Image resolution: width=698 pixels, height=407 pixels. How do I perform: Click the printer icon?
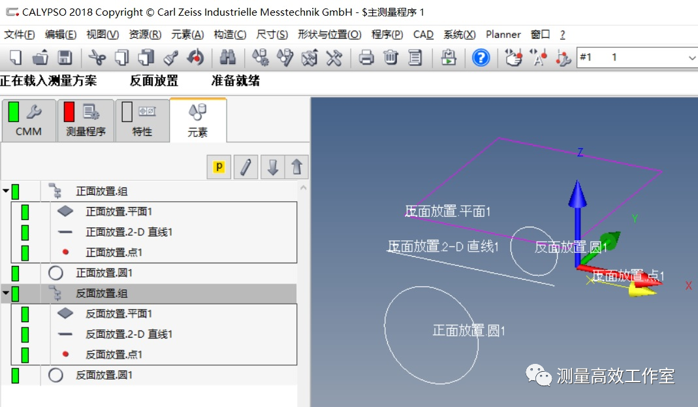pyautogui.click(x=366, y=57)
